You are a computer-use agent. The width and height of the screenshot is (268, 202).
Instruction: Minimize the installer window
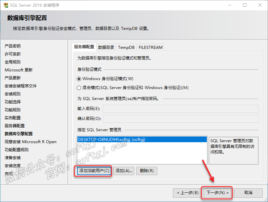[230, 5]
